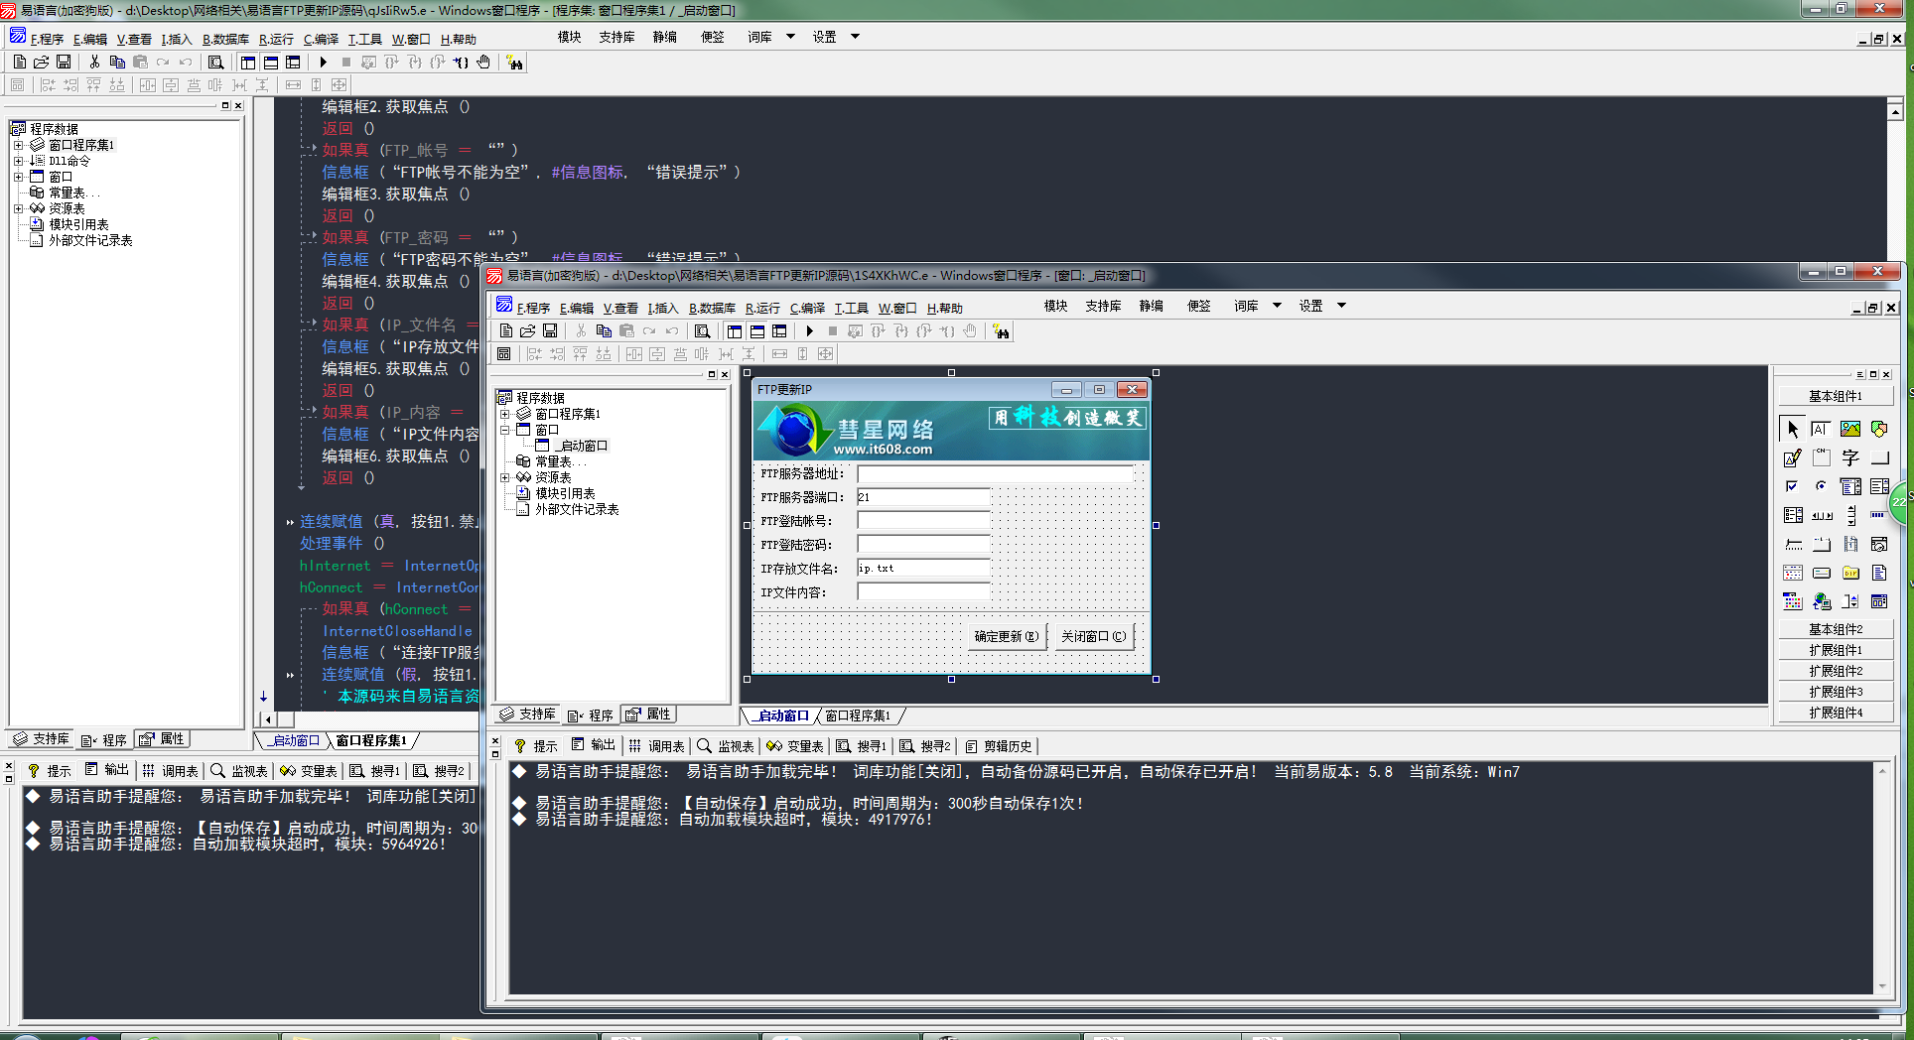Viewport: 1914px width, 1040px height.
Task: Pick the radio button component in the palette
Action: coord(1821,486)
